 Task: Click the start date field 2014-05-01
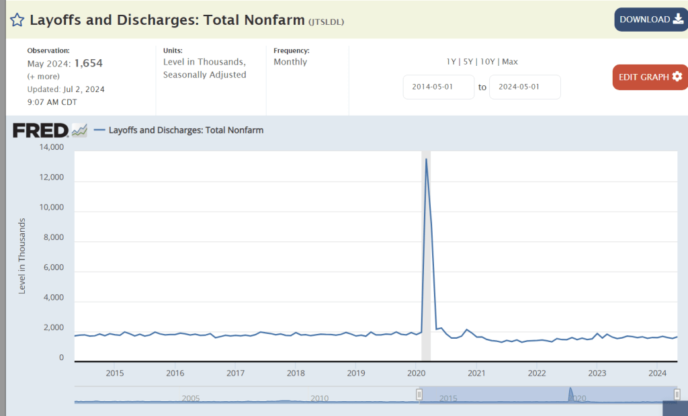pos(439,87)
